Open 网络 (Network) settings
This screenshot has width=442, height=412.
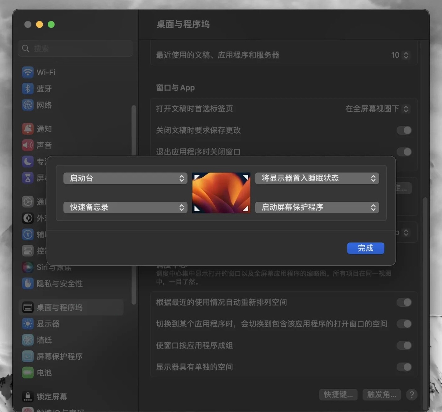tap(28, 105)
